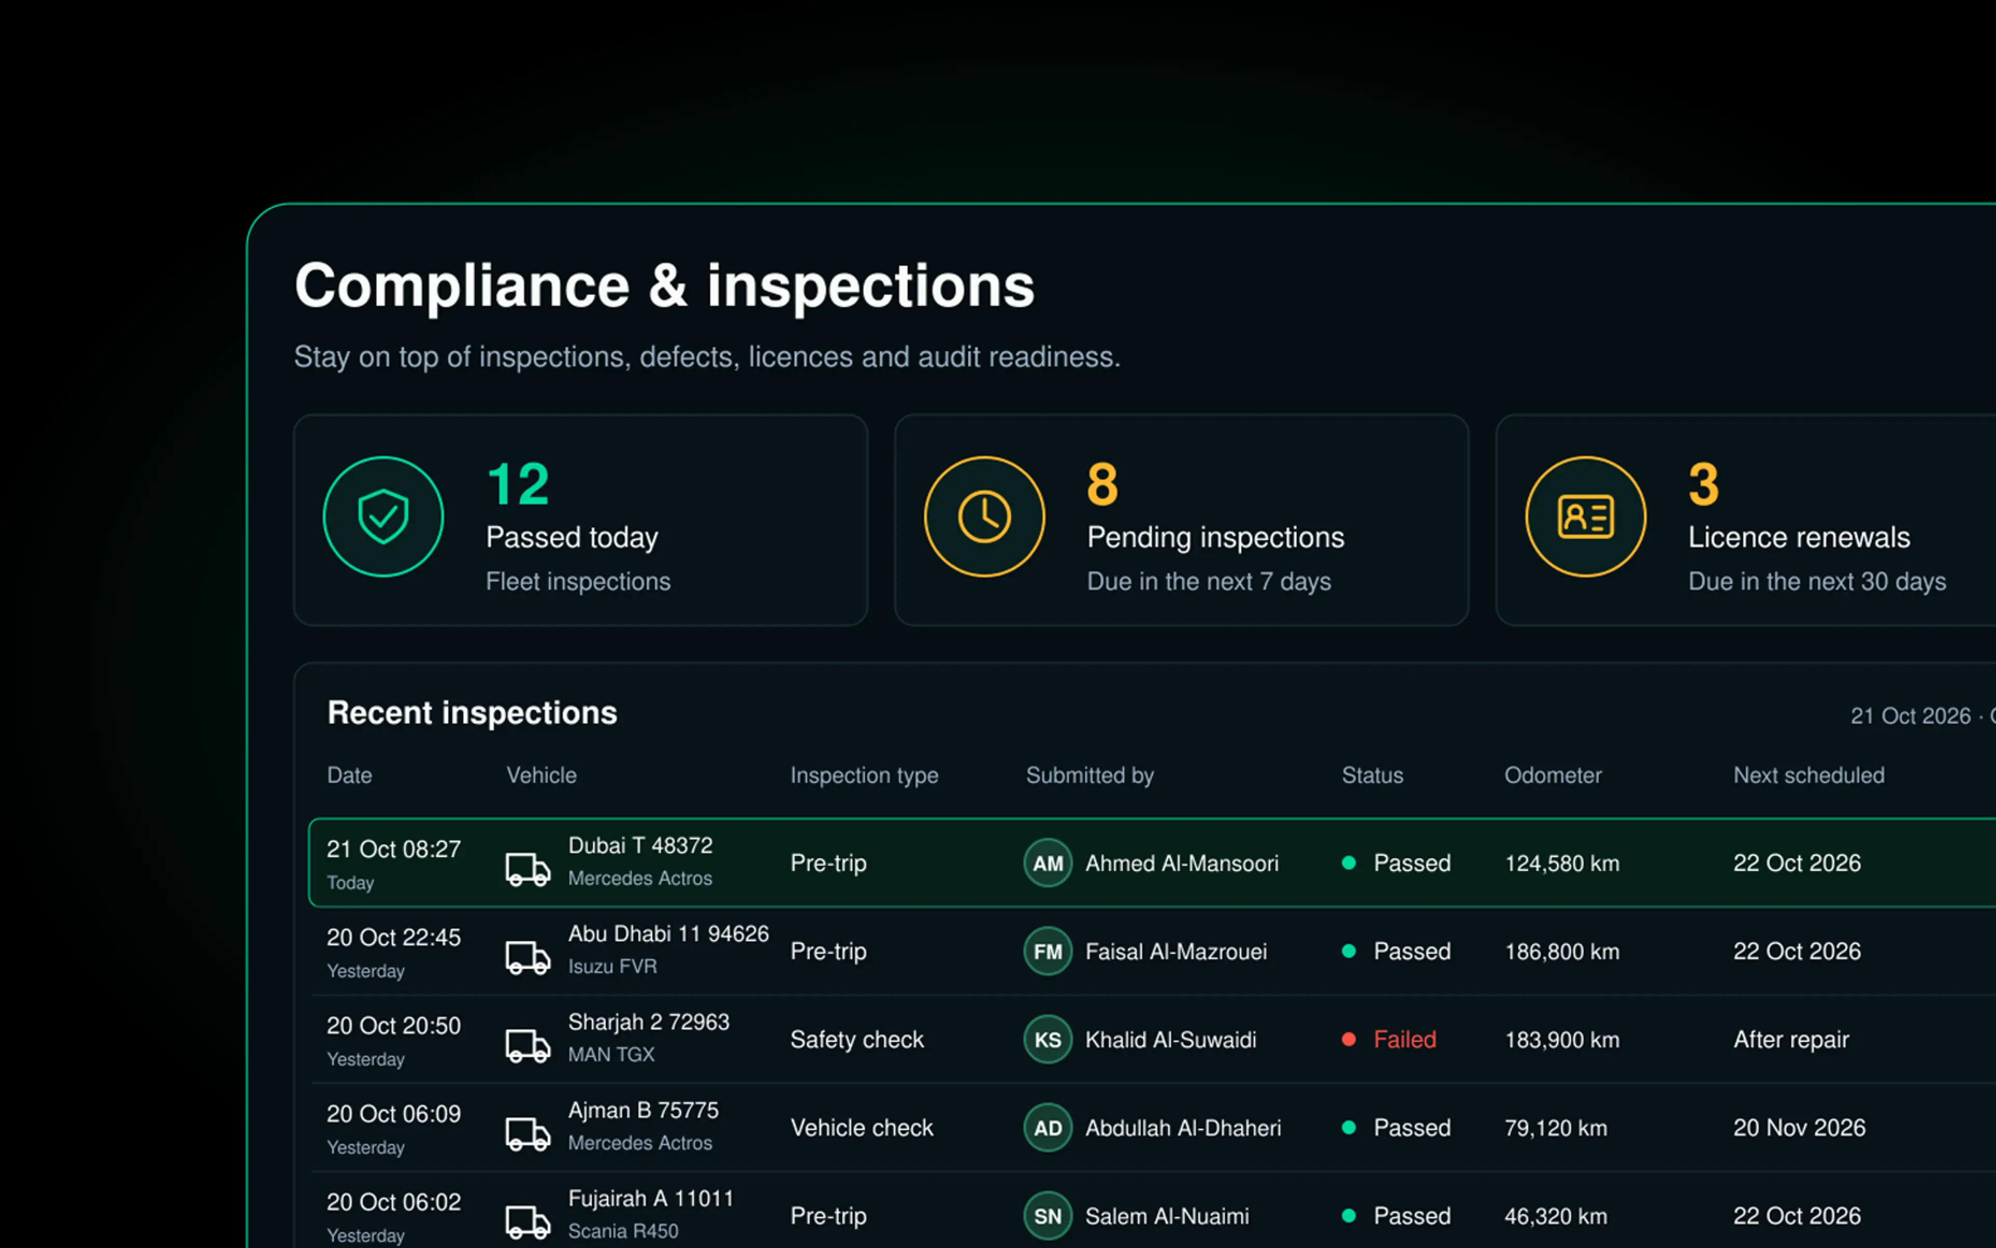The image size is (1996, 1248).
Task: Click the MAN TGX vehicle model
Action: click(x=611, y=1054)
